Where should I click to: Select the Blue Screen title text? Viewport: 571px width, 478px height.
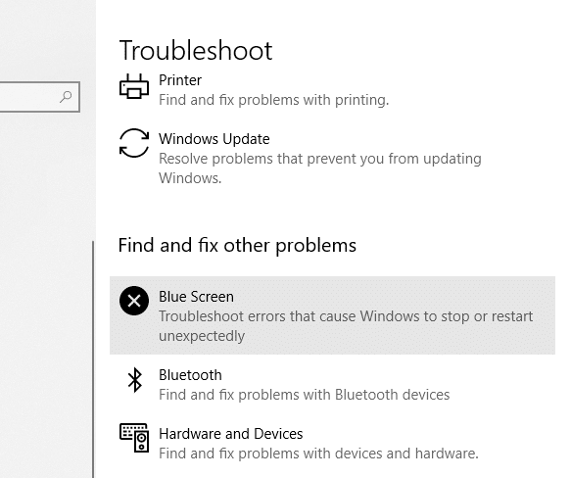(x=196, y=297)
